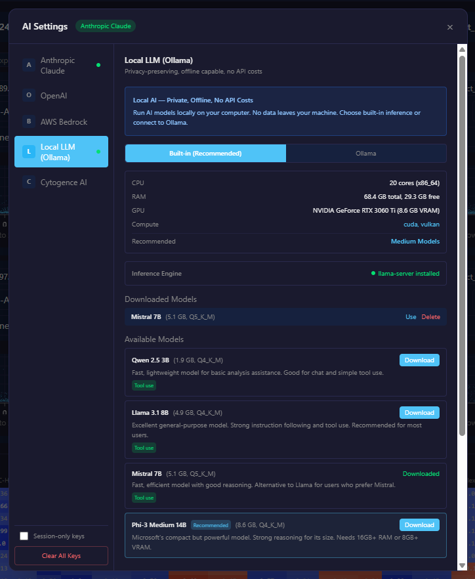Click the scrollbar down arrow
Screen dimensions: 475x579
click(462, 566)
